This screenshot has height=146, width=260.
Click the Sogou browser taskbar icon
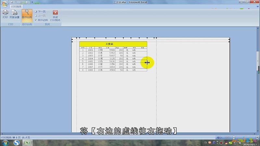[x=17, y=143]
